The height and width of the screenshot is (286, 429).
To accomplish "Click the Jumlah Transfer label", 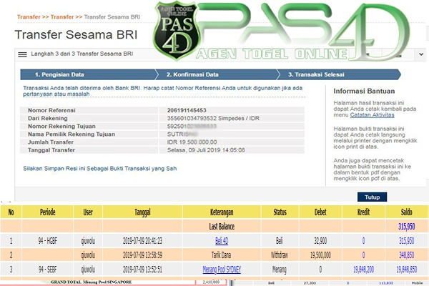I will coord(51,142).
